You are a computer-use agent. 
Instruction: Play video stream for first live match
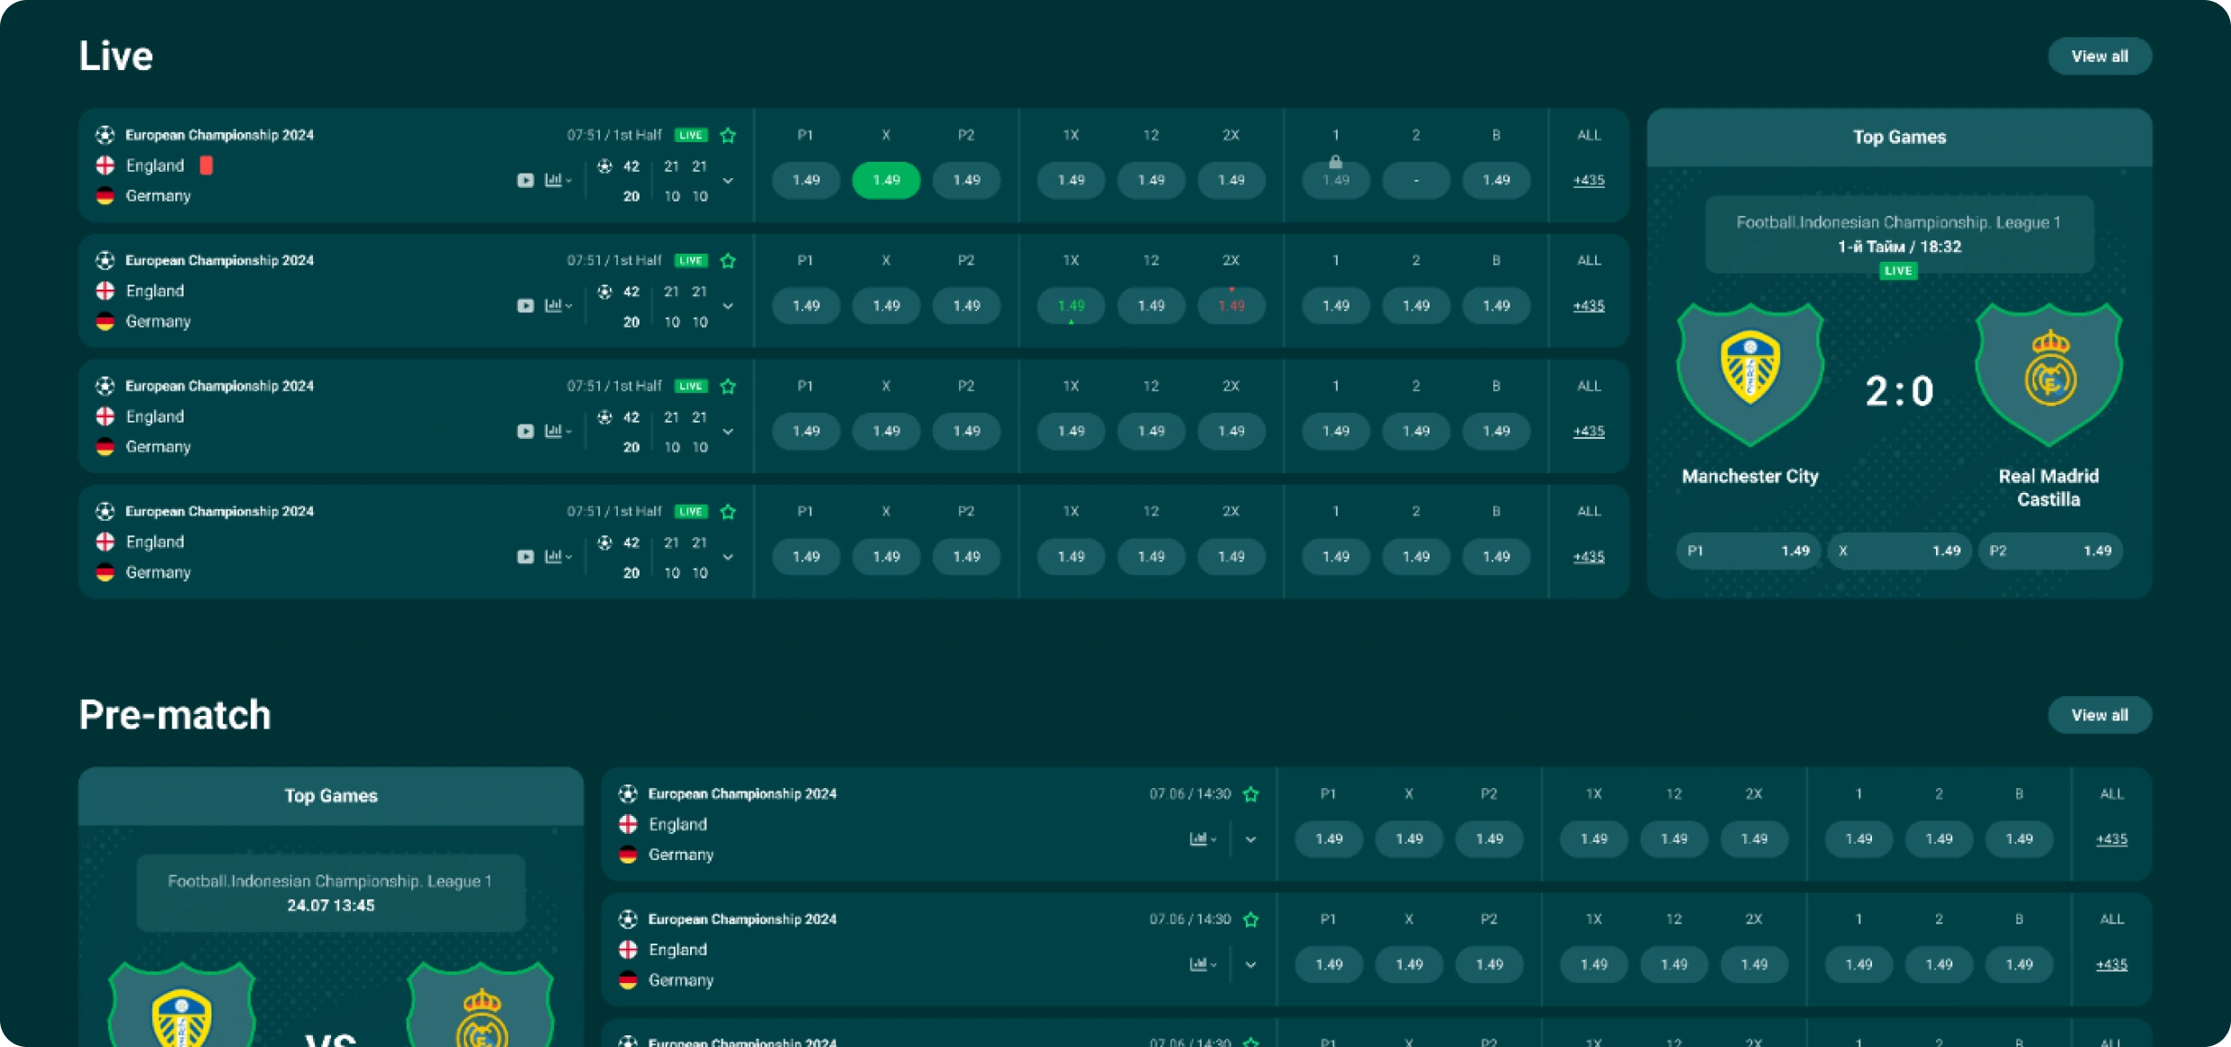coord(525,181)
